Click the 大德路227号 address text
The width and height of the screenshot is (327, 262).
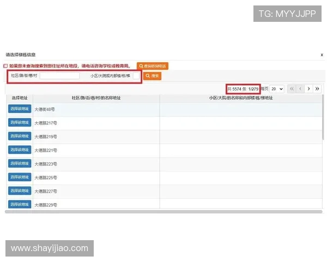[x=45, y=191]
